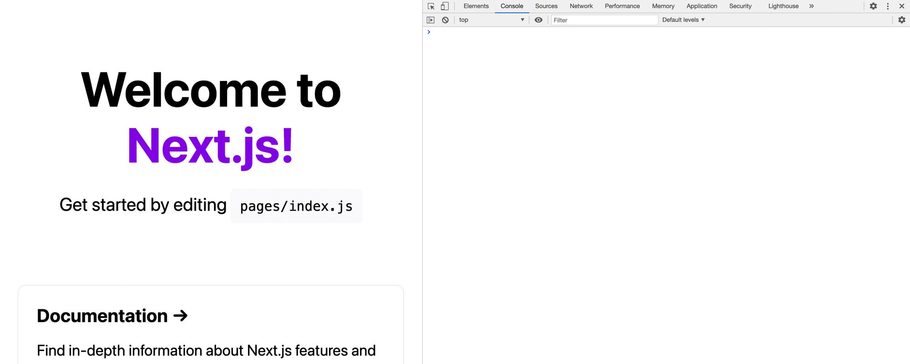Expand the Default levels dropdown
The height and width of the screenshot is (364, 910).
(x=683, y=20)
